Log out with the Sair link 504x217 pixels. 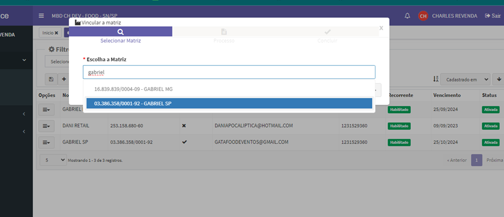tap(493, 16)
